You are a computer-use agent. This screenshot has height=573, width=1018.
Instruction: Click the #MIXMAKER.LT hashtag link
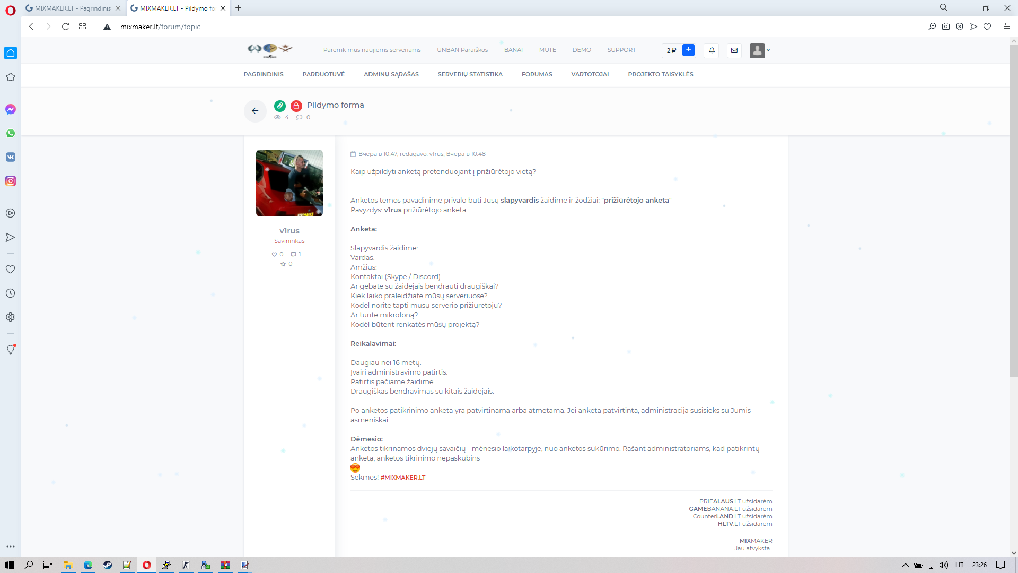click(403, 477)
